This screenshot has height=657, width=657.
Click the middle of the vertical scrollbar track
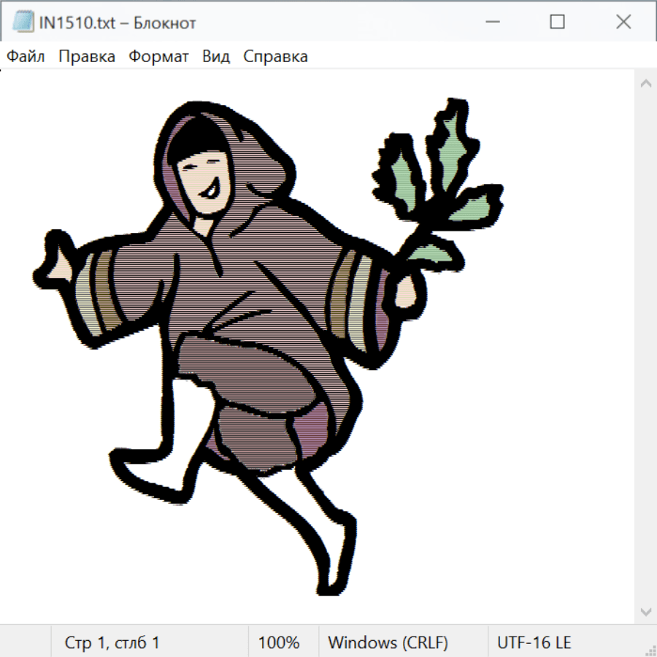(x=645, y=347)
